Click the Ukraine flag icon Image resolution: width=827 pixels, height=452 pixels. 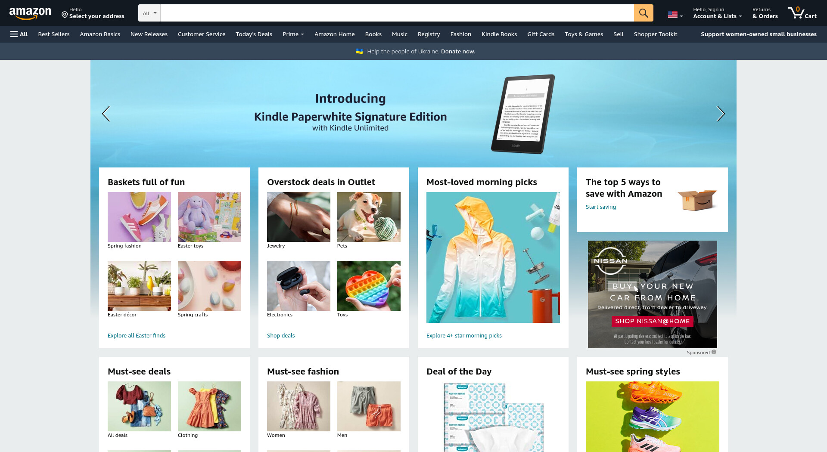pyautogui.click(x=359, y=51)
